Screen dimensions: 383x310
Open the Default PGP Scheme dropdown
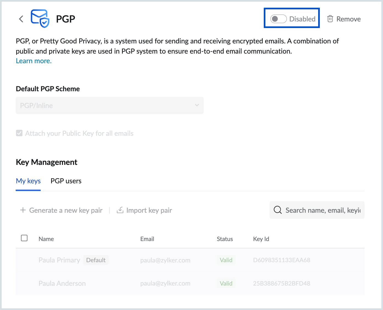(109, 106)
